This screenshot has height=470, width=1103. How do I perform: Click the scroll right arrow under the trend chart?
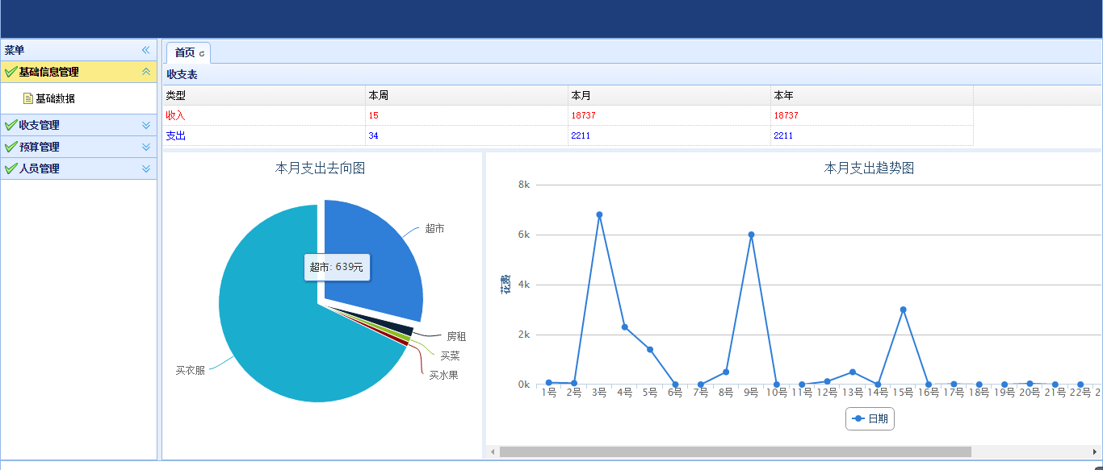(1095, 451)
